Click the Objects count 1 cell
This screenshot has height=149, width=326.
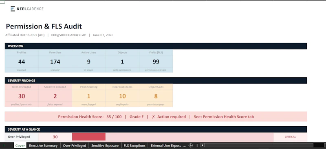pyautogui.click(x=122, y=62)
